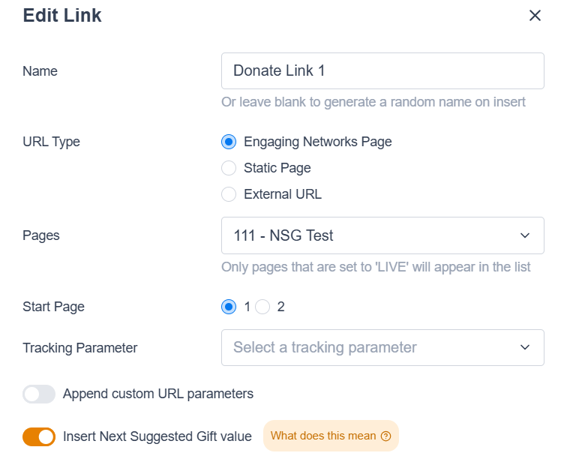Image resolution: width=564 pixels, height=459 pixels.
Task: Enable Append custom URL parameters switch
Action: point(39,394)
